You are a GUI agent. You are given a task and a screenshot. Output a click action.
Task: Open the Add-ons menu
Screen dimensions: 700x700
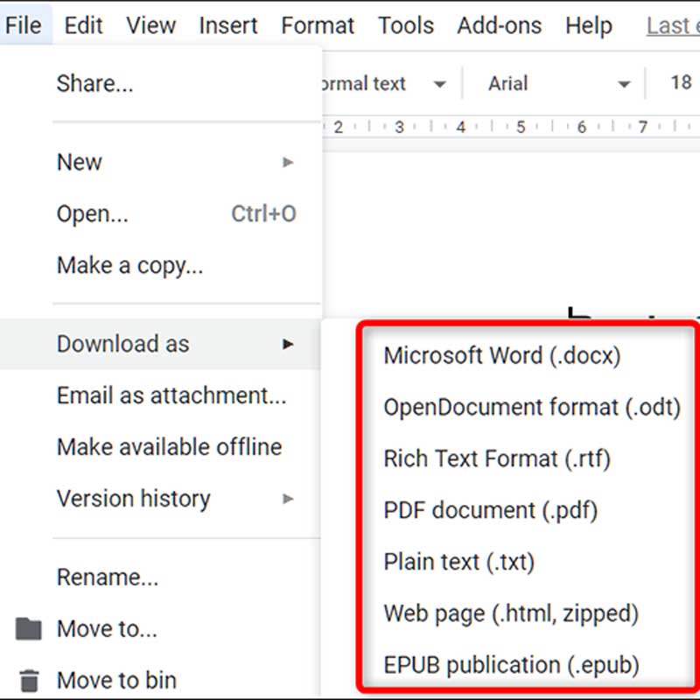click(x=500, y=25)
